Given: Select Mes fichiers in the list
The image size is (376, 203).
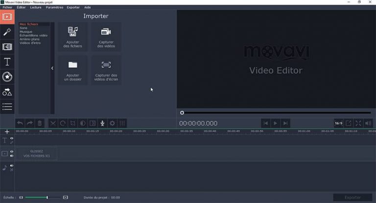Looking at the screenshot, I should (29, 24).
